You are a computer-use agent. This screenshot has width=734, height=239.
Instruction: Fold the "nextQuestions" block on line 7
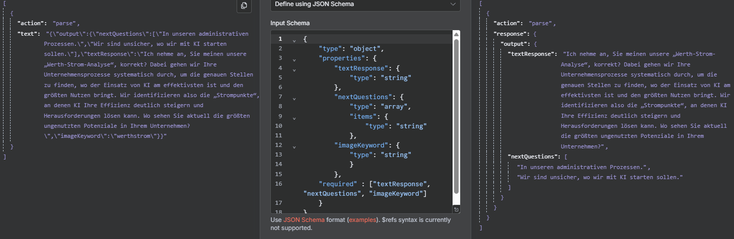pos(294,98)
